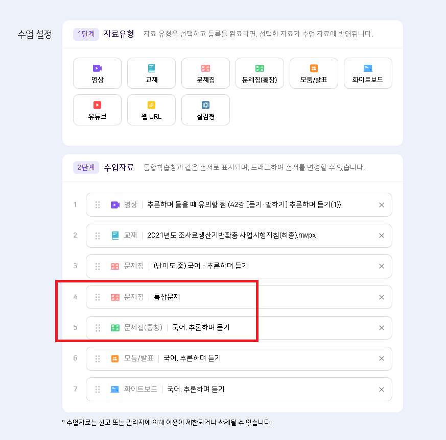Add a 유튜브 material

(x=97, y=110)
